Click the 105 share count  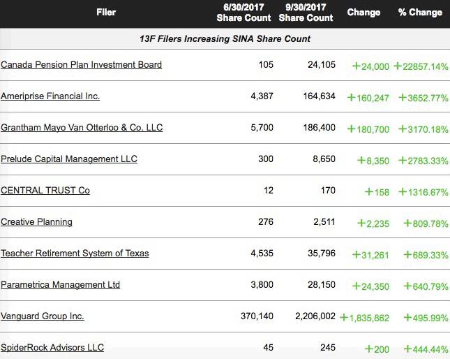coord(266,65)
